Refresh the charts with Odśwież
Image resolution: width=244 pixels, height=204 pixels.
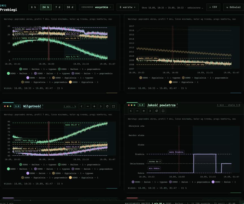pos(234,7)
